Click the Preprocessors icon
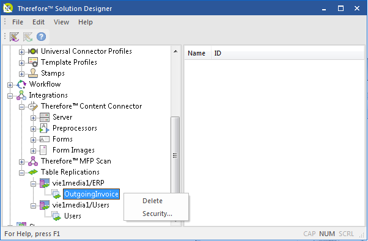Screen dimensions: 368x241 click(x=45, y=128)
